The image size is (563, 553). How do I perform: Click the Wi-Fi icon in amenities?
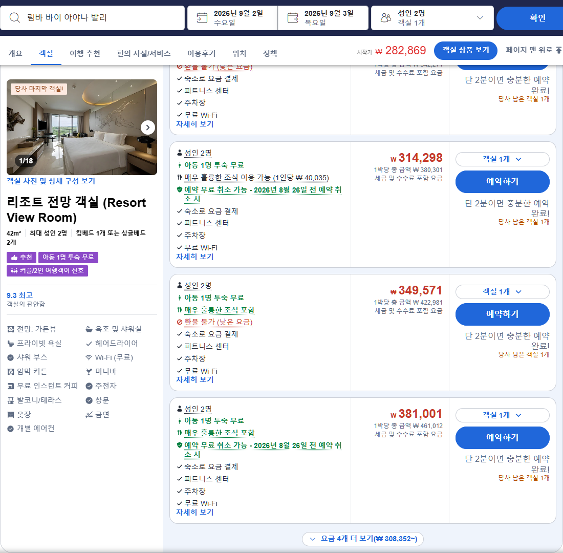click(89, 357)
